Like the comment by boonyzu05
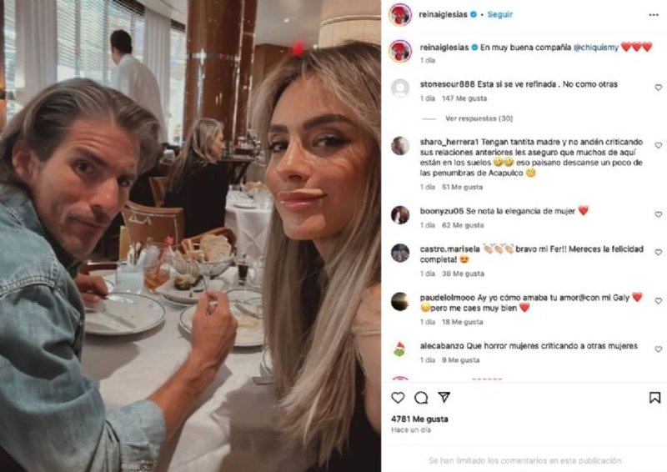 click(658, 214)
